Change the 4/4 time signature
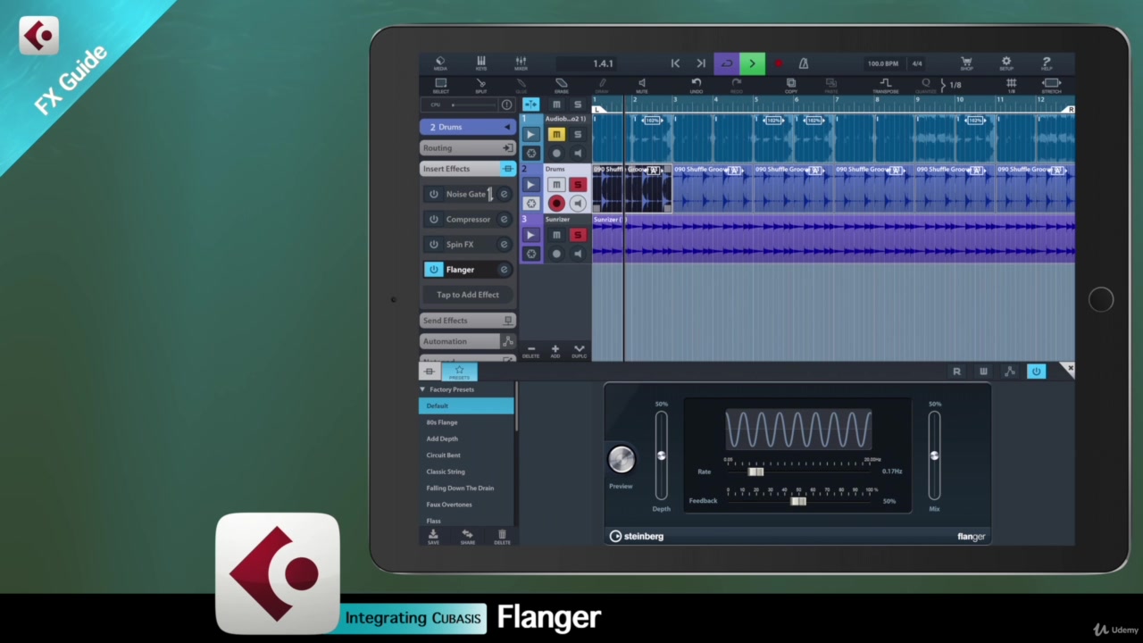1143x643 pixels. 917,63
